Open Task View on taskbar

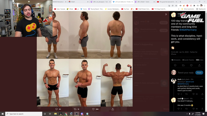pos(50,114)
